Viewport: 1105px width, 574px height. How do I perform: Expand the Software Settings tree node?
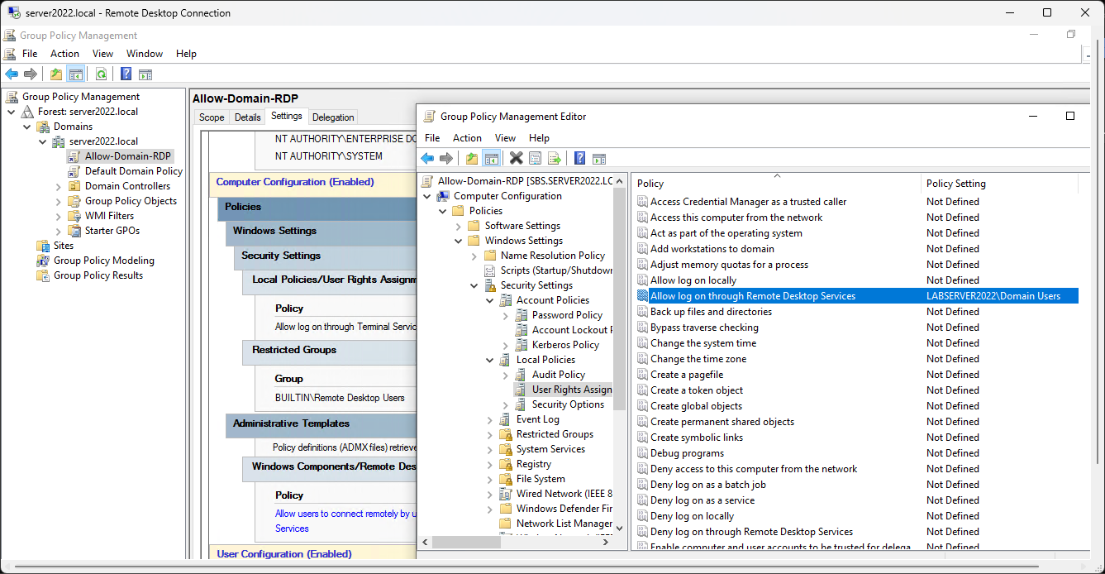tap(459, 226)
